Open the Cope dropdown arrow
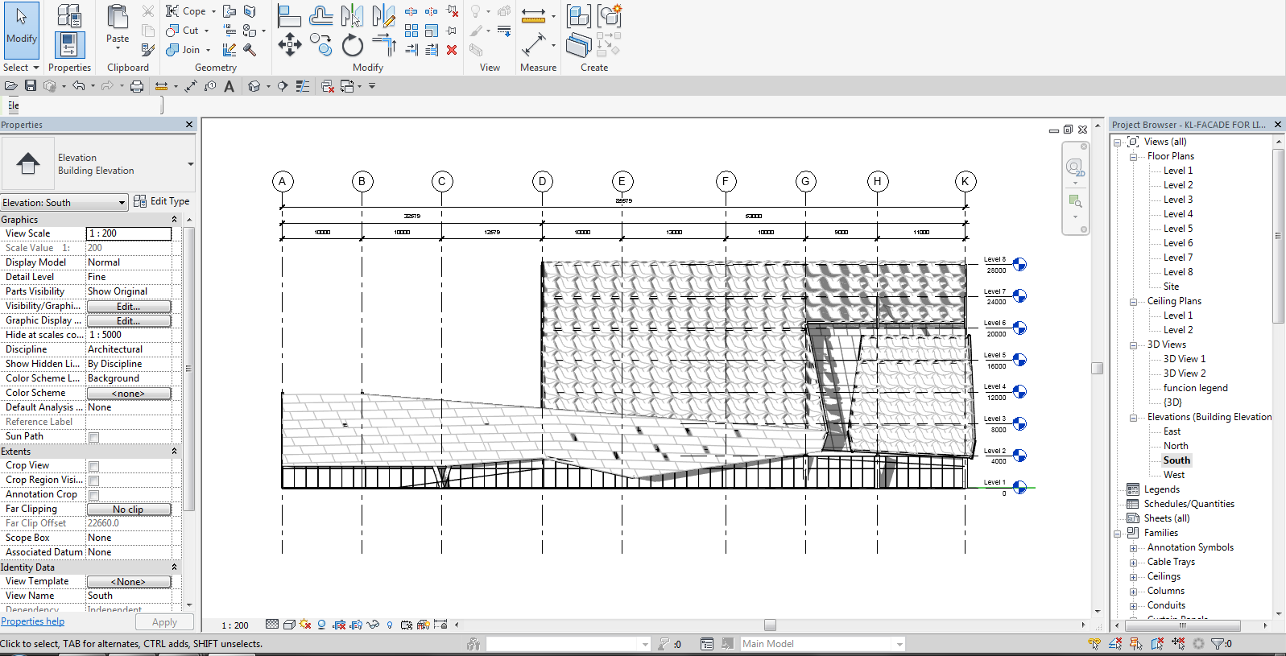 (213, 11)
